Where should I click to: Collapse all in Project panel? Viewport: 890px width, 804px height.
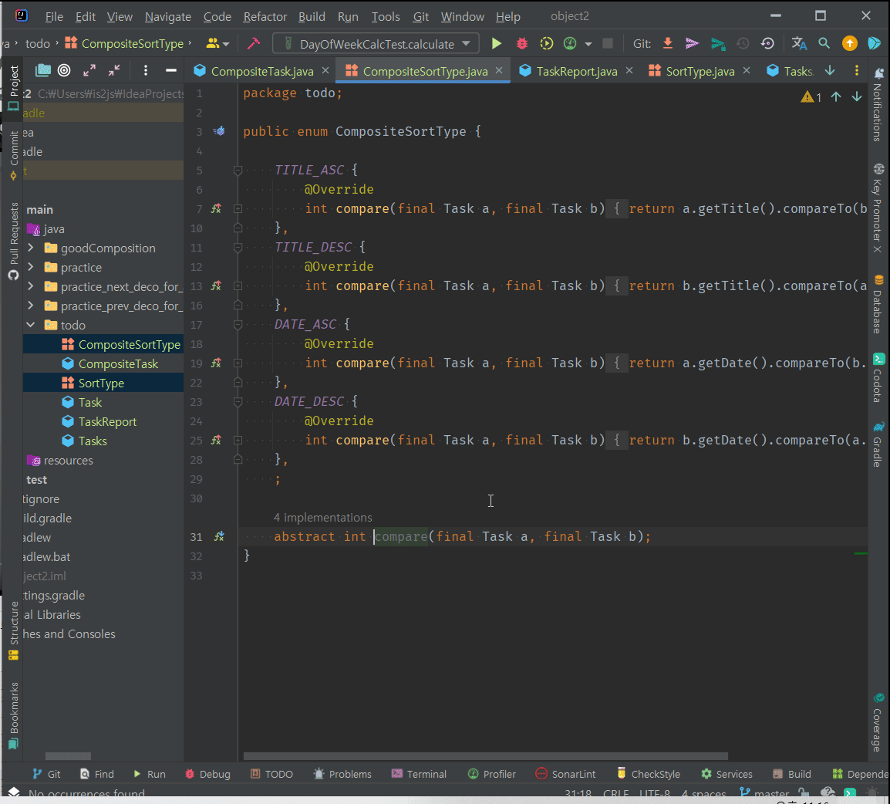click(114, 71)
